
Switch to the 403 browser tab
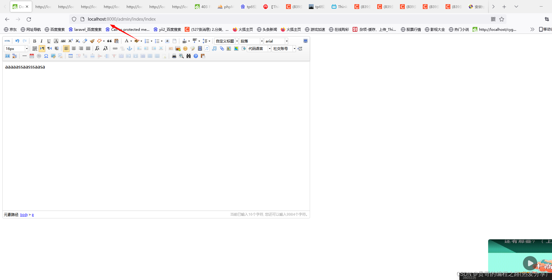(203, 7)
